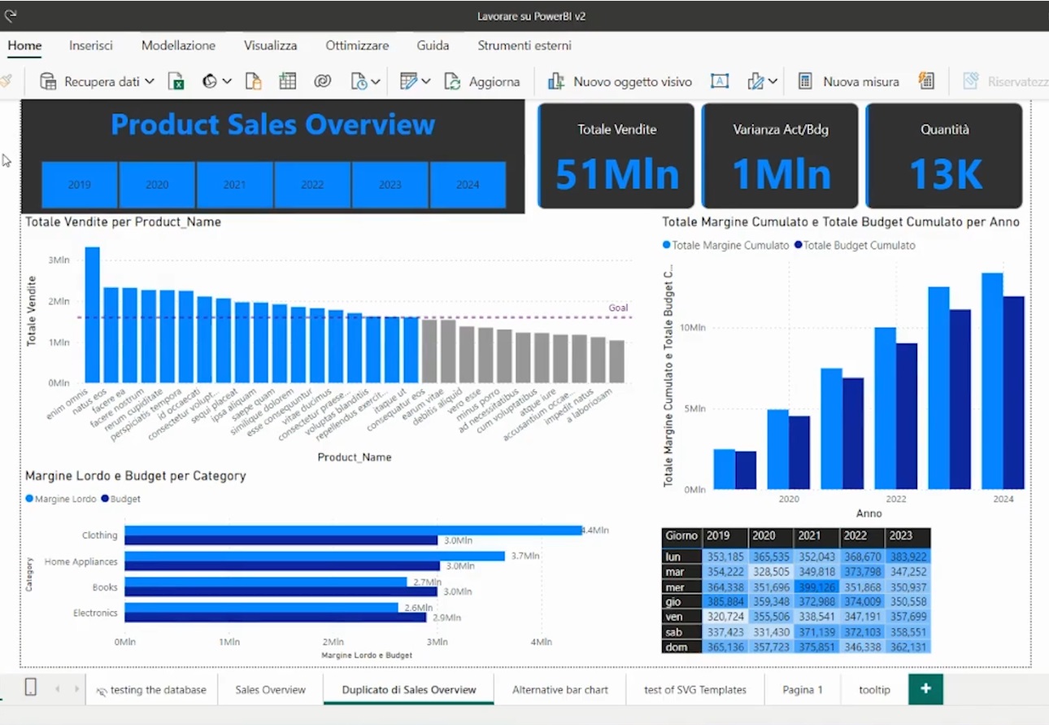This screenshot has height=725, width=1049.
Task: Expand the recent sources dropdown arrow
Action: 376,81
